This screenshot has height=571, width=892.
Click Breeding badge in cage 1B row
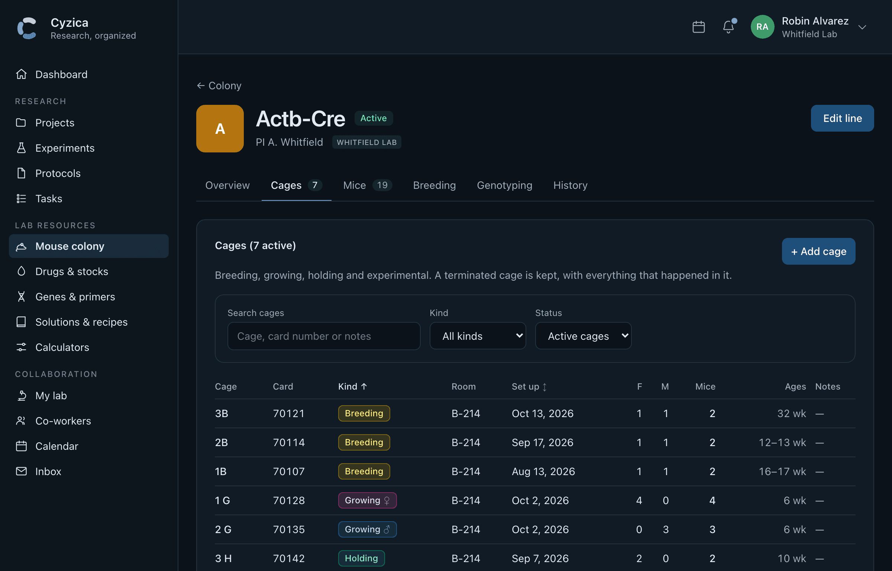364,471
